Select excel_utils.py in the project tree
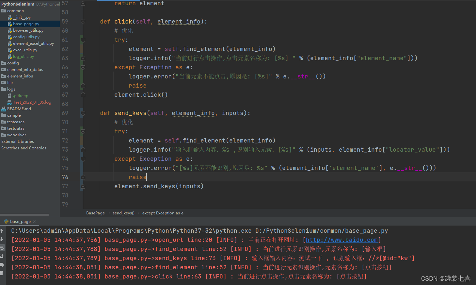Screen dimensions: 476x285 [25, 50]
